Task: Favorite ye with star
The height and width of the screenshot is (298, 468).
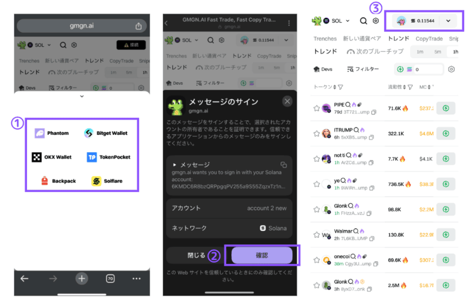Action: 316,184
